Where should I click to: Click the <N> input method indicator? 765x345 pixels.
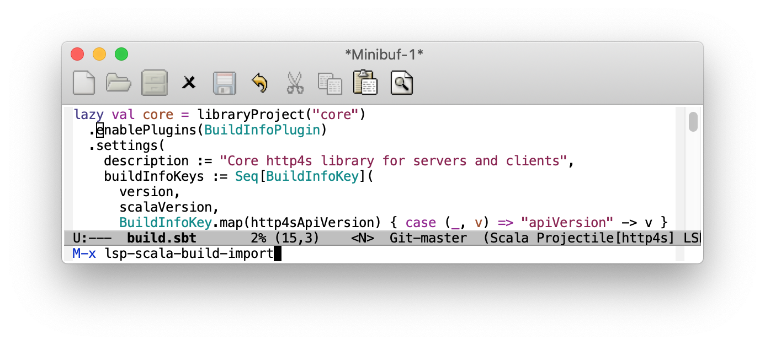[x=364, y=238]
